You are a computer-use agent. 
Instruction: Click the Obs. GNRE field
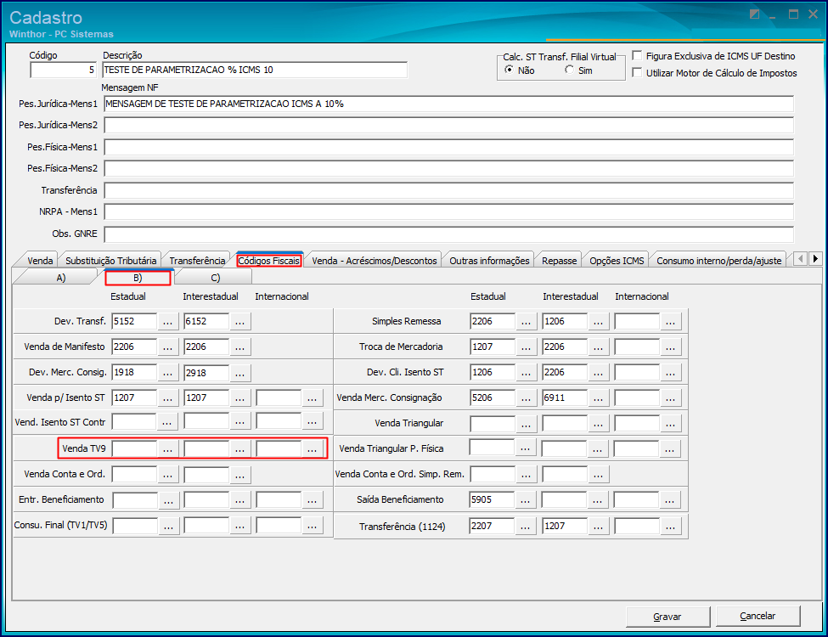(x=449, y=234)
